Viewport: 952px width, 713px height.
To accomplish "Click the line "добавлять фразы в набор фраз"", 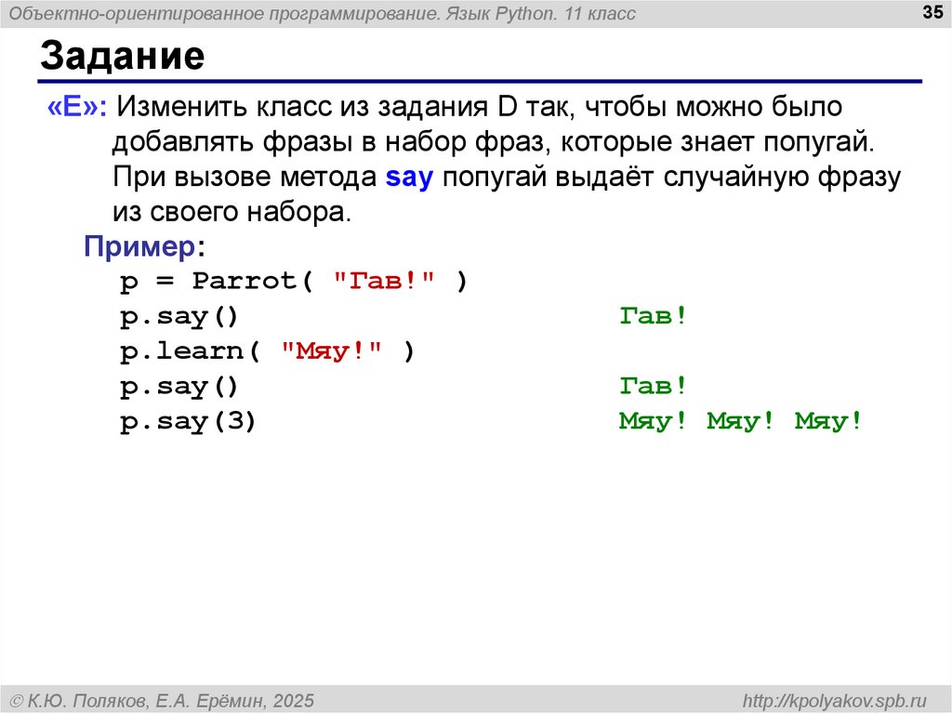I will pos(493,142).
